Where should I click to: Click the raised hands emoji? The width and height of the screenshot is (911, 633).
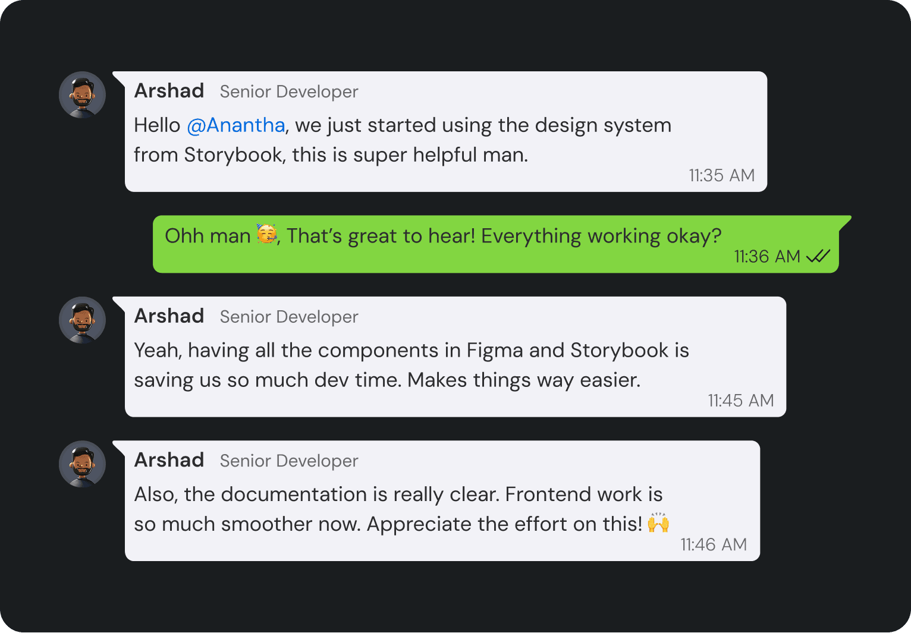(658, 522)
